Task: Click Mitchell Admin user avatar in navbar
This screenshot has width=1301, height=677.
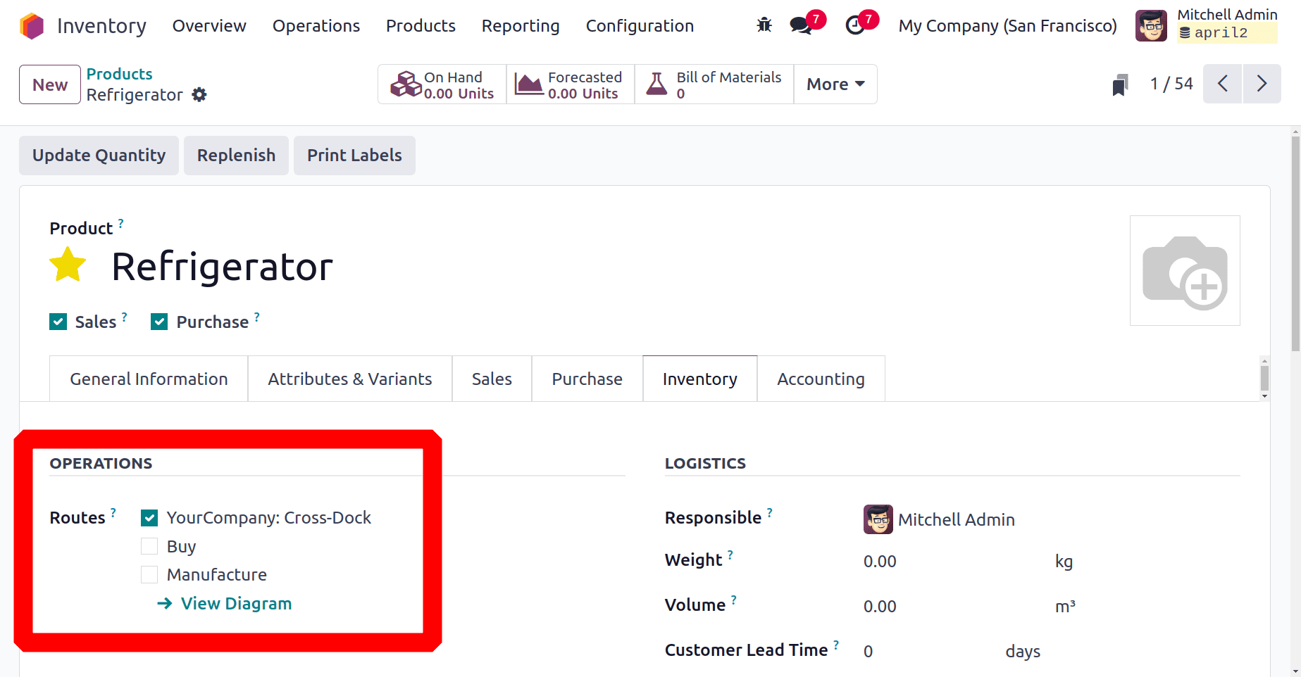Action: (x=1151, y=26)
